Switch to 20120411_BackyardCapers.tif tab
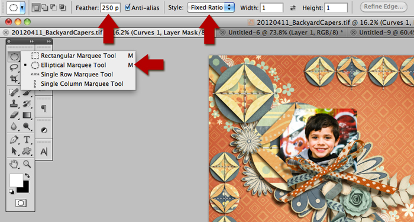The width and height of the screenshot is (414, 222). click(x=109, y=33)
